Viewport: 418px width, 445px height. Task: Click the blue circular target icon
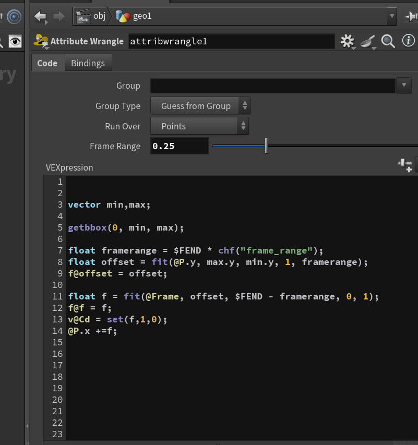(14, 17)
